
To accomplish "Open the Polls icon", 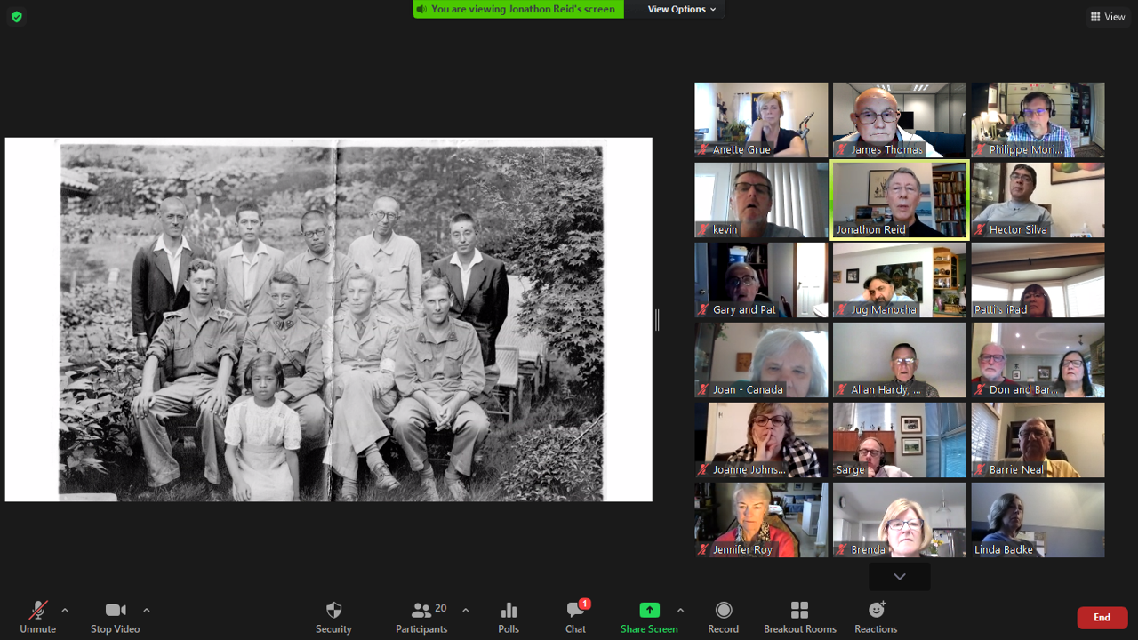I will [x=509, y=617].
